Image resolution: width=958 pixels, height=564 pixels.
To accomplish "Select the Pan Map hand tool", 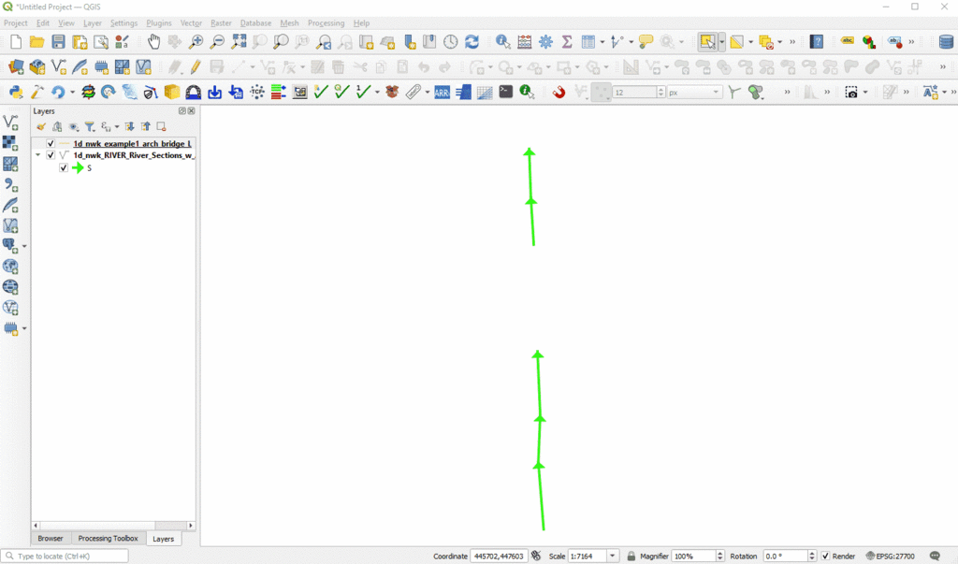I will [153, 42].
